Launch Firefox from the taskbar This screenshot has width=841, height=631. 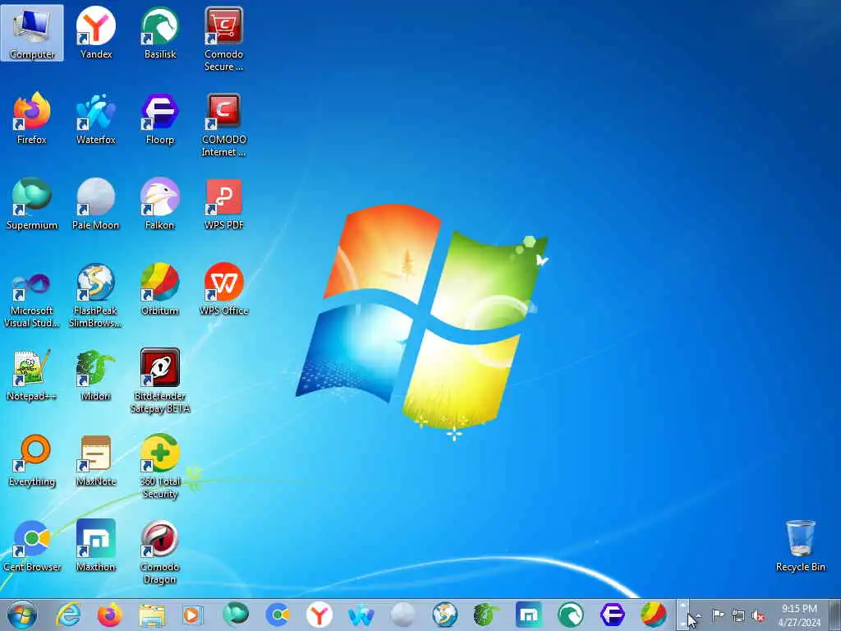pos(110,615)
